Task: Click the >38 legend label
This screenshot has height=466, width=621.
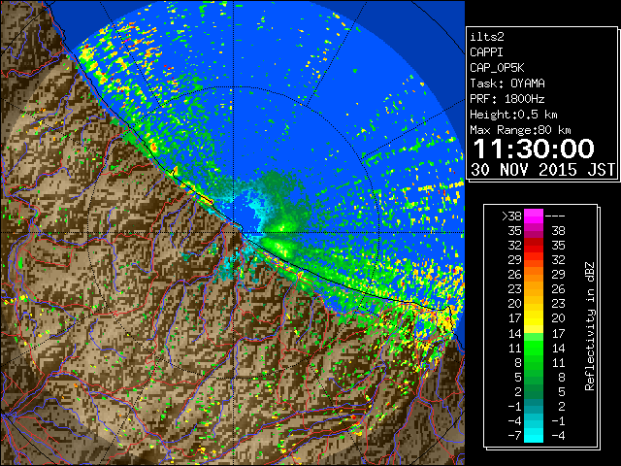Action: point(511,216)
